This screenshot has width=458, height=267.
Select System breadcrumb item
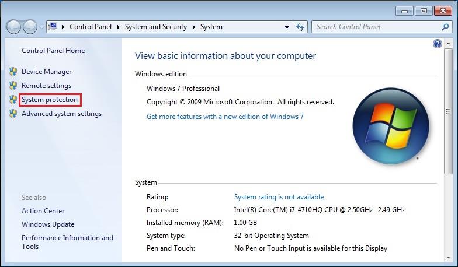(x=211, y=27)
